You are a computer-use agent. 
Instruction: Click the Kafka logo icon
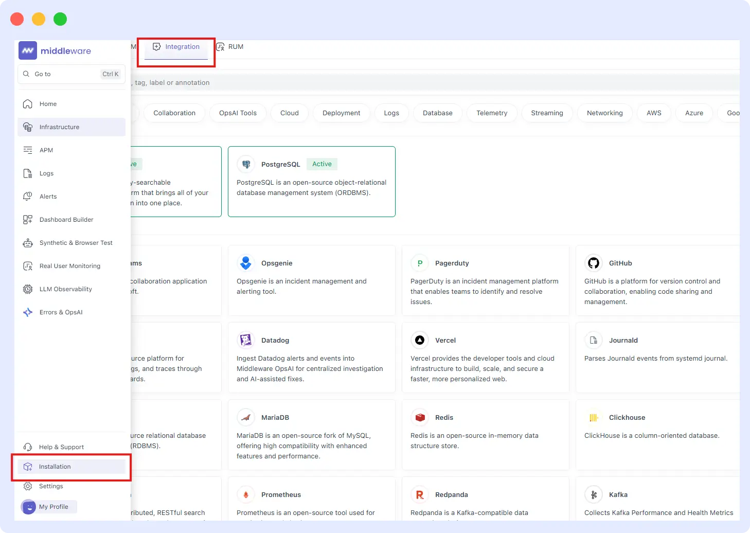point(594,494)
